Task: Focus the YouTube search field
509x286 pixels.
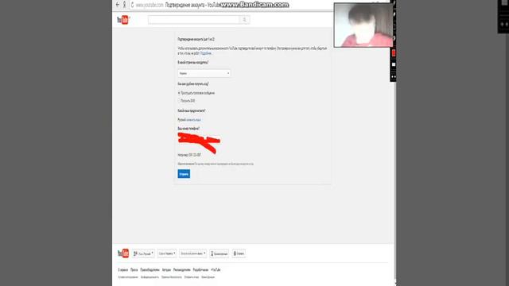Action: (194, 20)
